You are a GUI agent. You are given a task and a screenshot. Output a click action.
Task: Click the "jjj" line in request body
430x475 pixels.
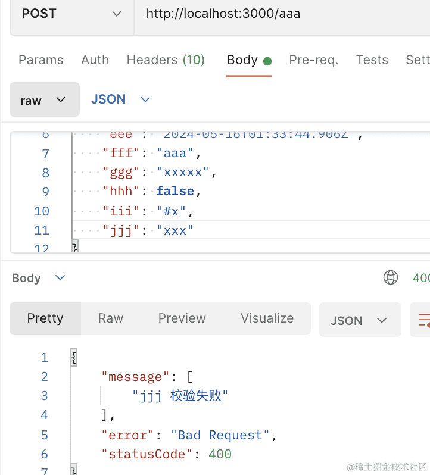tap(149, 230)
